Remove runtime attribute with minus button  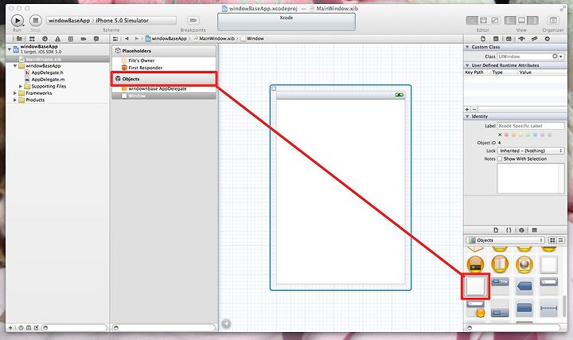coord(474,109)
